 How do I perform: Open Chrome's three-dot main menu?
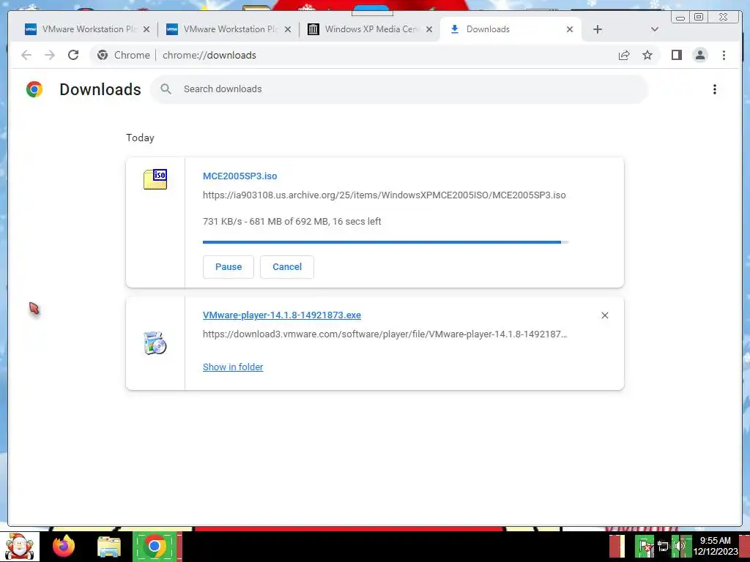(724, 55)
